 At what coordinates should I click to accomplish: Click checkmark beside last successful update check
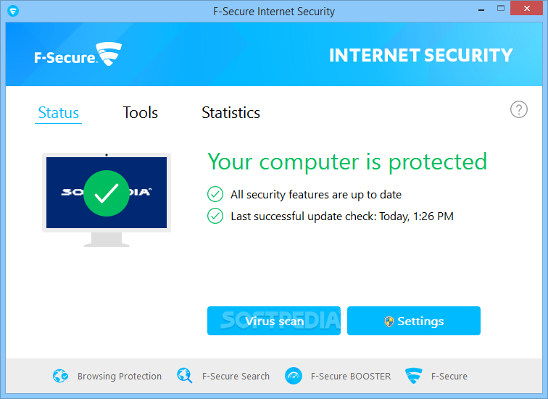pos(215,216)
